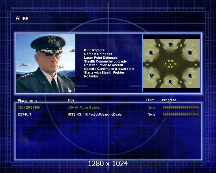Select the bottom center start position on minimap
This screenshot has width=216, height=173.
170,82
